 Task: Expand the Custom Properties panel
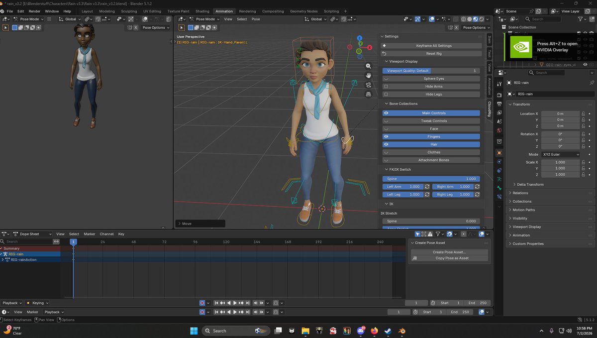coord(528,244)
